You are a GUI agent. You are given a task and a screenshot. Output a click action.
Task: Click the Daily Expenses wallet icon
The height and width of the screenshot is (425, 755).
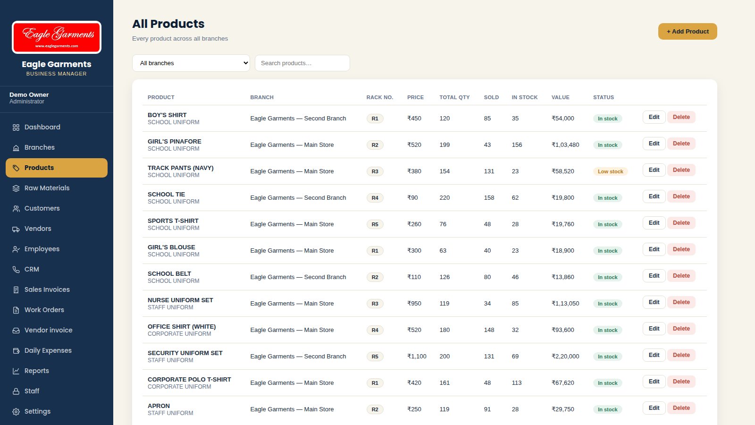(x=16, y=351)
